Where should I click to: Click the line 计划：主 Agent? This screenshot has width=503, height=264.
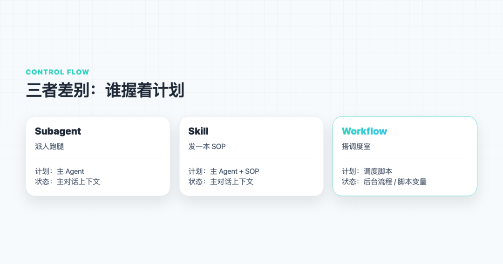click(x=59, y=171)
